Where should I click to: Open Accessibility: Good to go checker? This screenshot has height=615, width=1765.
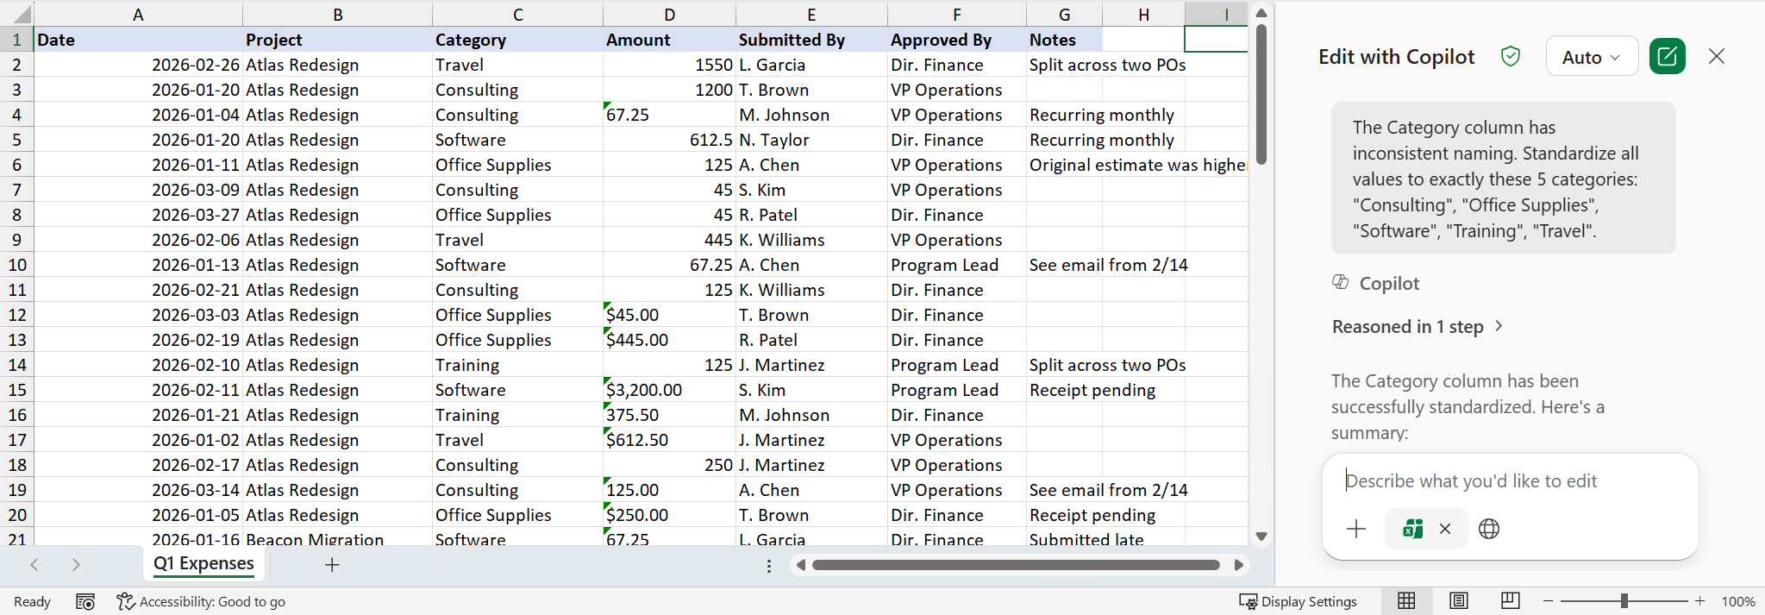(x=202, y=602)
